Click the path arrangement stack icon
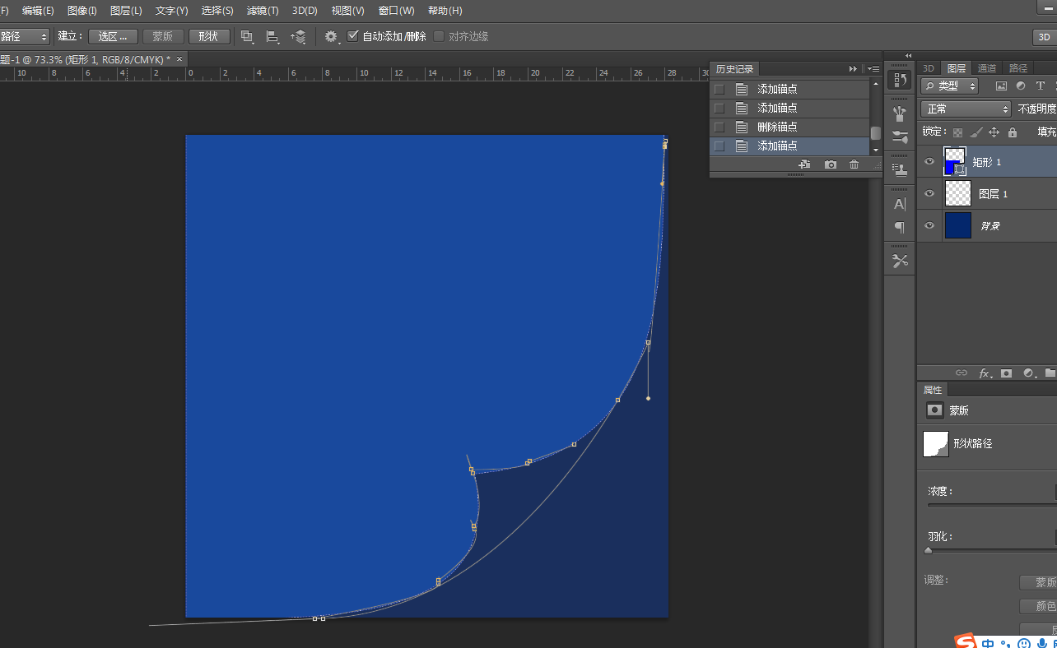 (x=299, y=36)
